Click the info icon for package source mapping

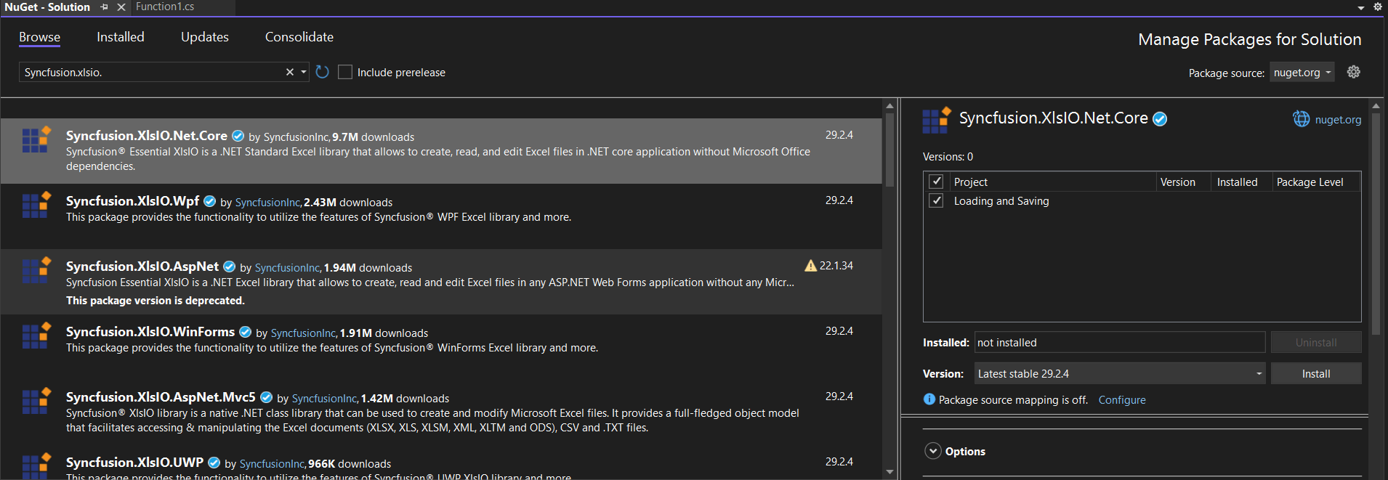point(929,399)
